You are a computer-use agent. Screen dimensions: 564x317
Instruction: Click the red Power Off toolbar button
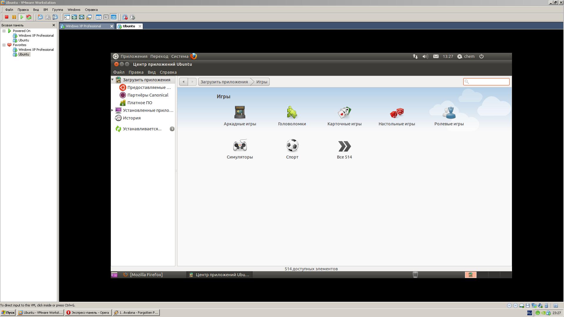tap(6, 17)
